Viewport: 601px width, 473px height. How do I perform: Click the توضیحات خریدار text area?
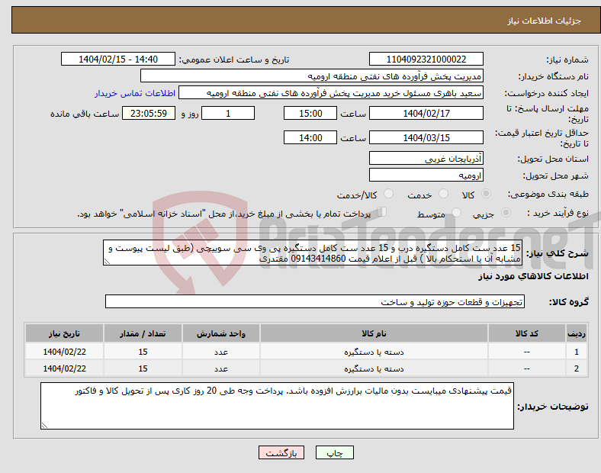click(x=277, y=406)
